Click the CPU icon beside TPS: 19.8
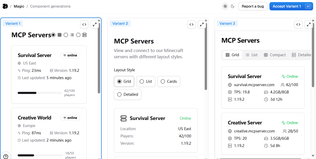The width and height of the screenshot is (316, 159). pos(230,92)
